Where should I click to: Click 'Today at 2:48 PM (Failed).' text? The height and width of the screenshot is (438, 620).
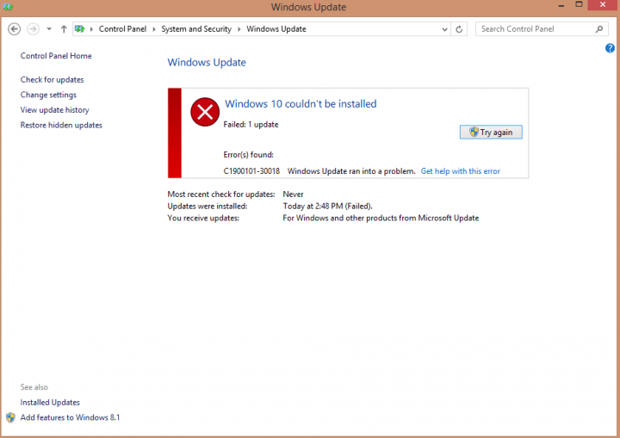[327, 206]
